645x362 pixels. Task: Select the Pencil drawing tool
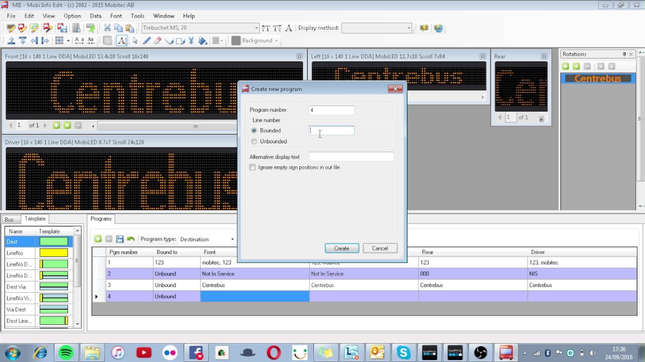point(146,41)
